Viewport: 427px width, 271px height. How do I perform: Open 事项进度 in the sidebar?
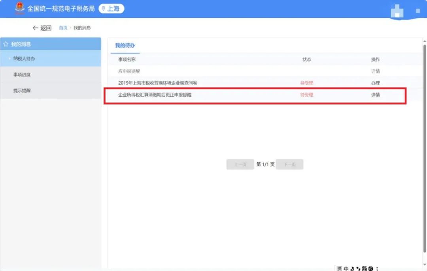[22, 75]
